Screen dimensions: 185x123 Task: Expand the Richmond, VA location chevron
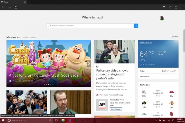(154, 43)
